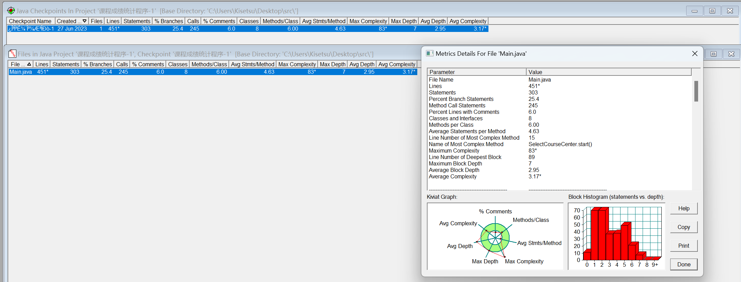Sort Files window by % Comments header
Screen dimensions: 741x282
[x=148, y=64]
